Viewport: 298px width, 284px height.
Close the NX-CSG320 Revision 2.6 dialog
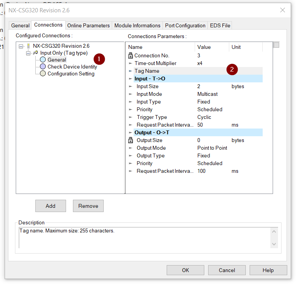pos(283,10)
